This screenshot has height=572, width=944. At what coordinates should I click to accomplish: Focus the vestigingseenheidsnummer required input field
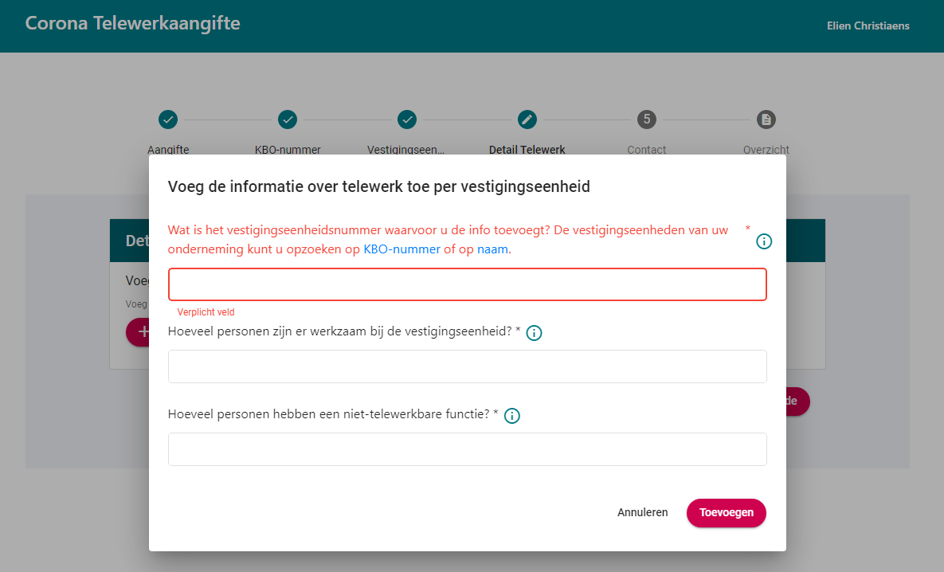point(467,284)
